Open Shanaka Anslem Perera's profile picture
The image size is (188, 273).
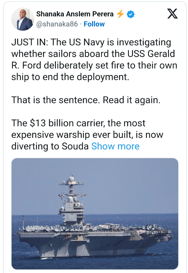pyautogui.click(x=22, y=19)
